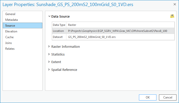The image size is (179, 103).
Task: Go to the Elevation tab
Action: [11, 31]
